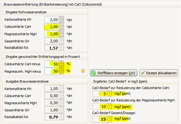
Task: Increase Karbonathärte KH input with up arrow
Action: tap(61, 18)
